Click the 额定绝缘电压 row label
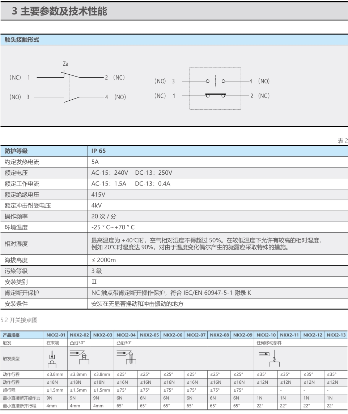 (22, 195)
